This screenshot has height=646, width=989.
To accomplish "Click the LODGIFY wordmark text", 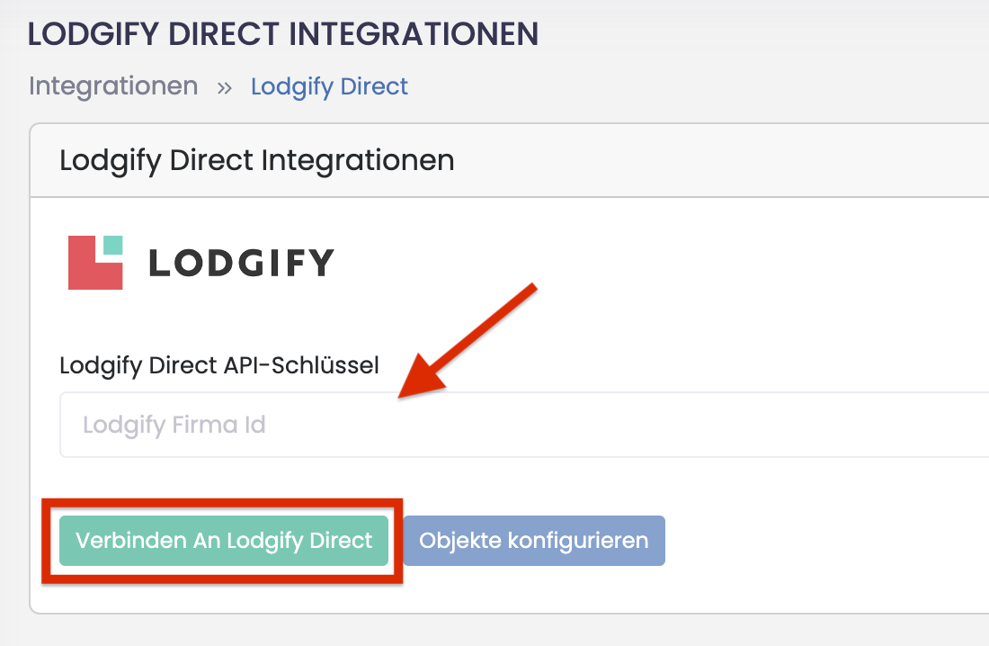I will tap(241, 263).
